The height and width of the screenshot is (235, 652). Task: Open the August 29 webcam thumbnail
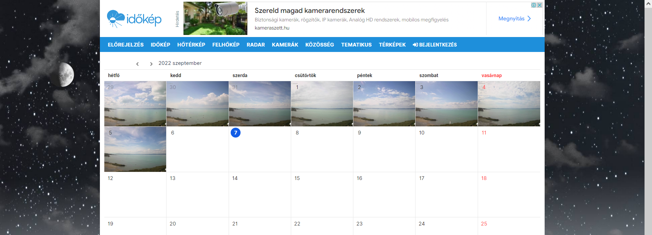click(x=135, y=104)
